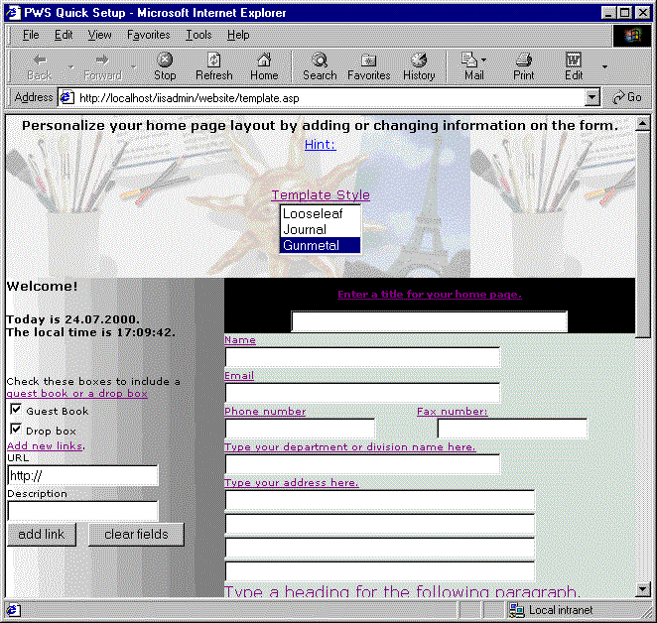The image size is (657, 623).
Task: Click the Phone number link
Action: 265,411
